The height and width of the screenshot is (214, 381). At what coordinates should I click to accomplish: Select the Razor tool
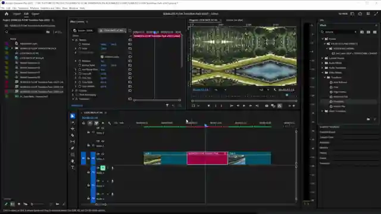pos(73,135)
